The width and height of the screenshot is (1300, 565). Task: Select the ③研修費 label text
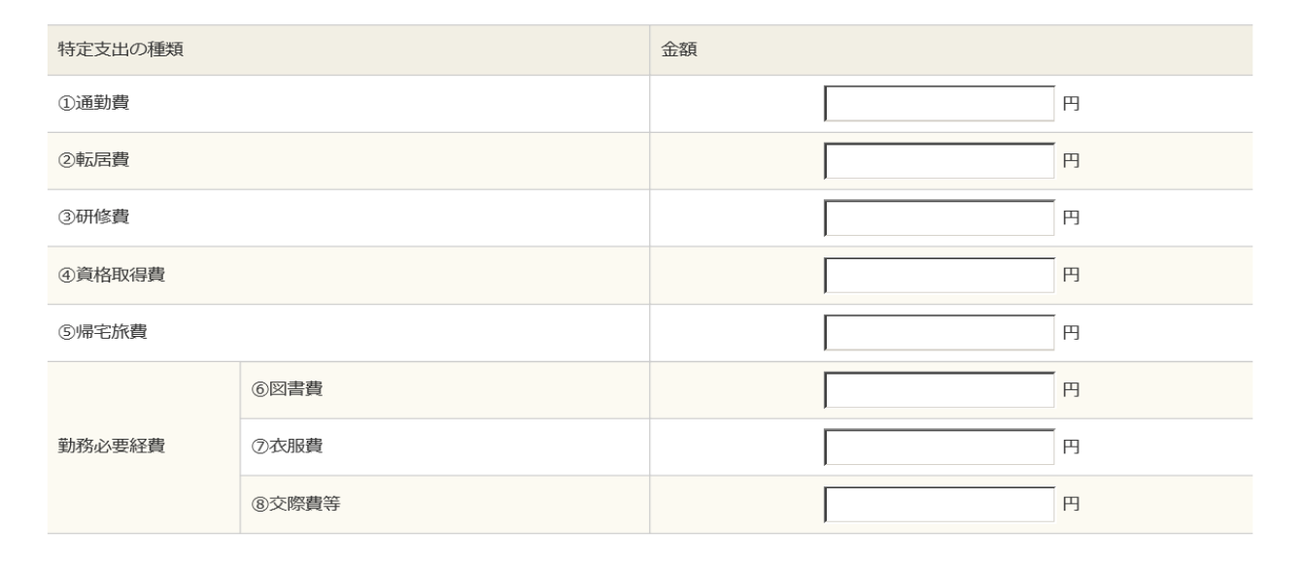[92, 218]
